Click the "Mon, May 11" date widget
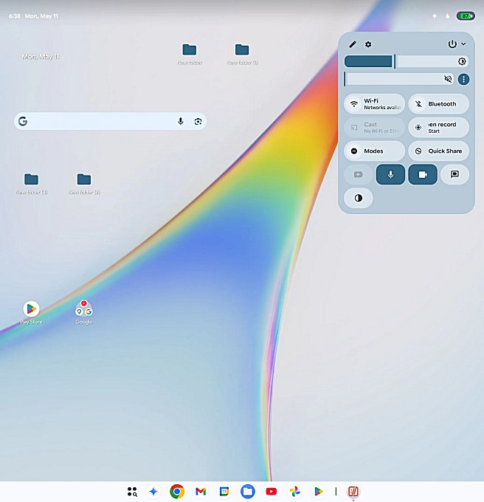484x502 pixels. (x=41, y=57)
